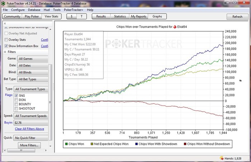The image size is (251, 162).
Task: Check the BOUNTY flag
Action: tap(16, 104)
